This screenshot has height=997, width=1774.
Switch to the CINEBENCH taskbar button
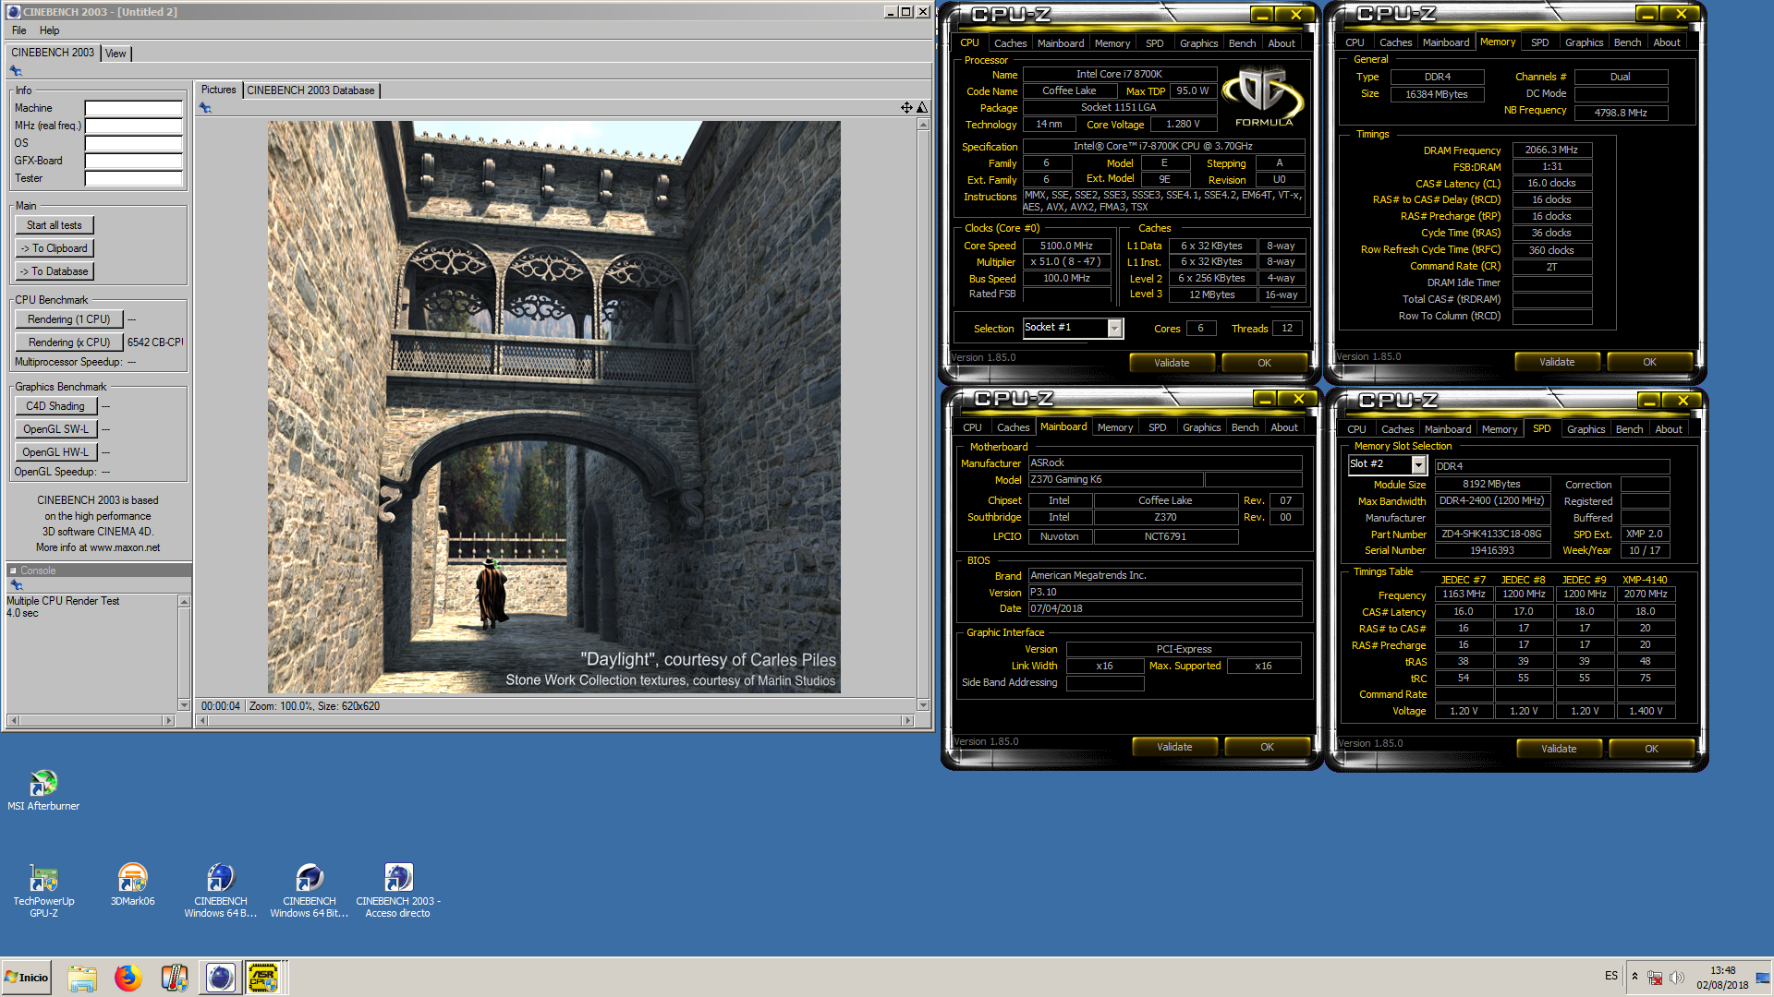click(220, 978)
